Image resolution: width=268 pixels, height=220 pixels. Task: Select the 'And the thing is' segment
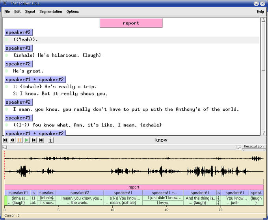pos(200,200)
